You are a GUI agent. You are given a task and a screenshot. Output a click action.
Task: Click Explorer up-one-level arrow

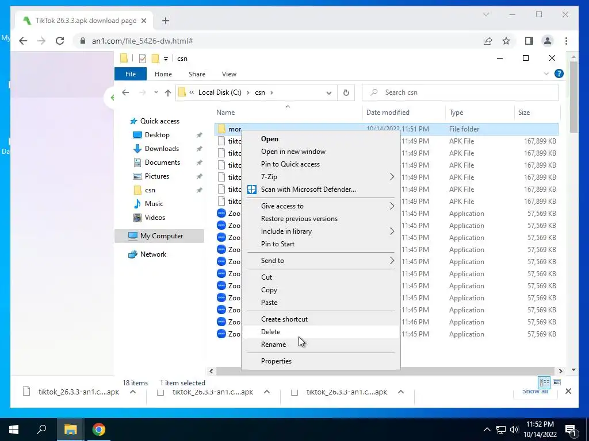pyautogui.click(x=168, y=92)
